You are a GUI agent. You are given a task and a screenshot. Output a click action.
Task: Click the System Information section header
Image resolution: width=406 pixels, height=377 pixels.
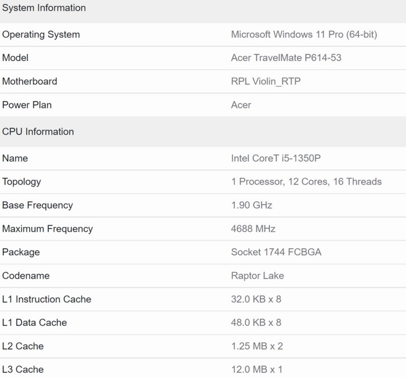click(44, 8)
